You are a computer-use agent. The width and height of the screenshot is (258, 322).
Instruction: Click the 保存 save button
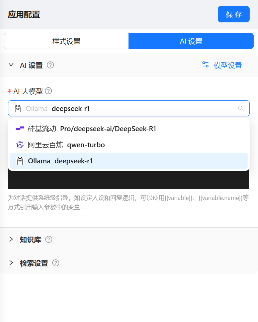click(x=234, y=14)
